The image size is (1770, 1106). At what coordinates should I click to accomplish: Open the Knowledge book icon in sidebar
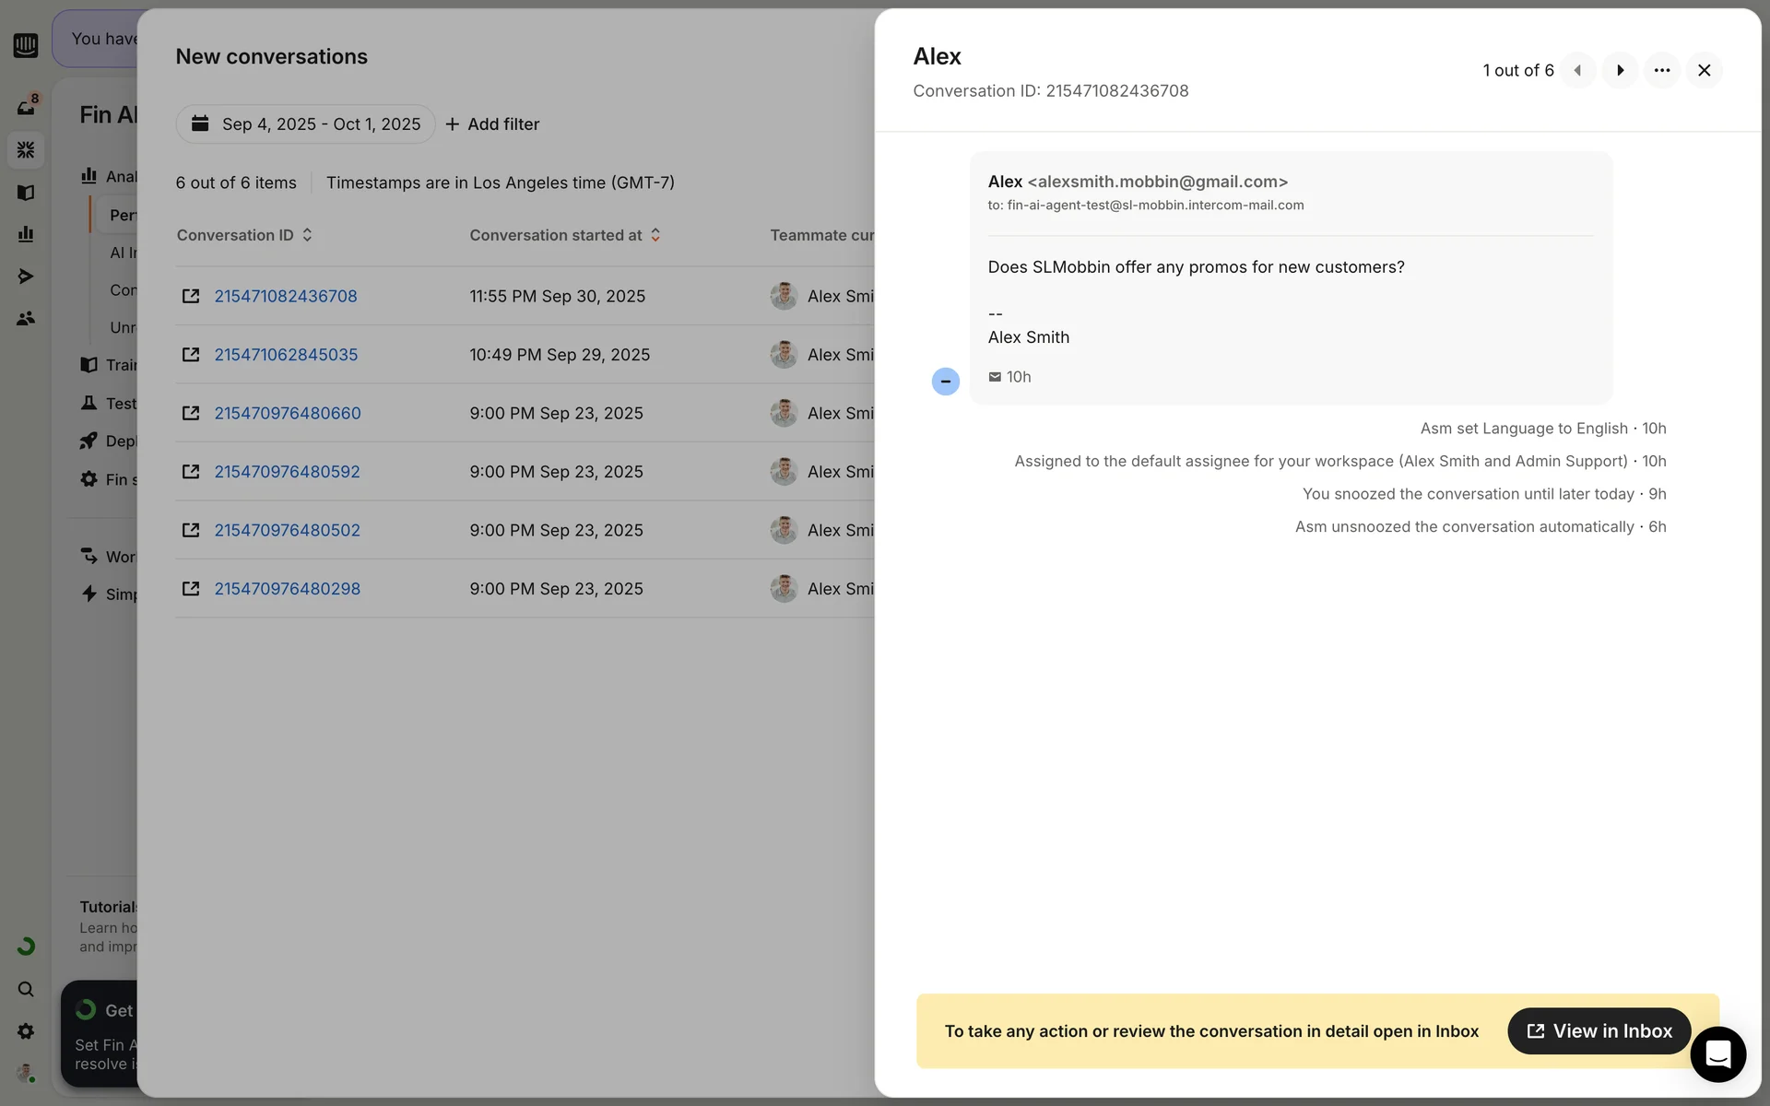[26, 192]
